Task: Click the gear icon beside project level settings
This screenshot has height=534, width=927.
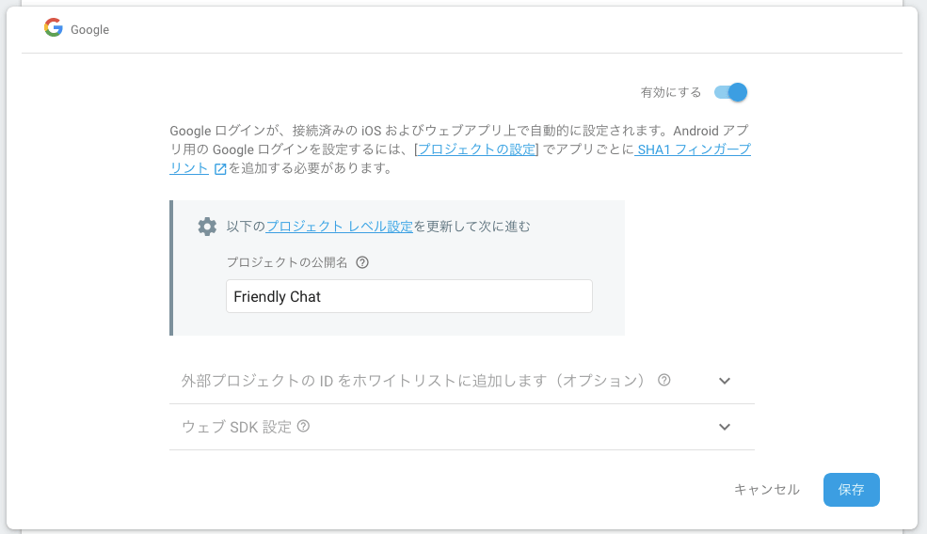Action: pyautogui.click(x=207, y=227)
